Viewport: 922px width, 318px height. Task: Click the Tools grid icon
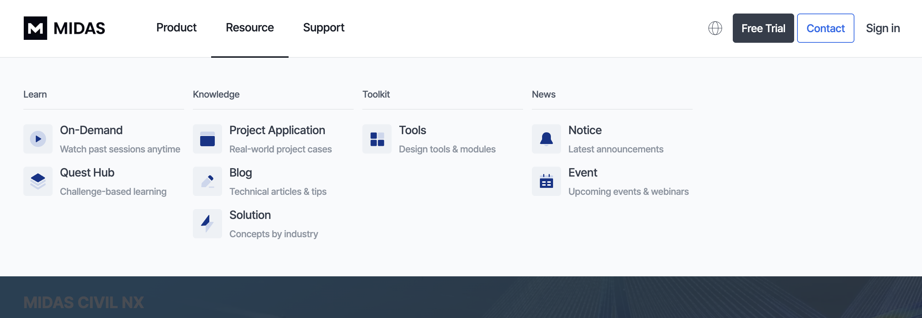coord(377,139)
